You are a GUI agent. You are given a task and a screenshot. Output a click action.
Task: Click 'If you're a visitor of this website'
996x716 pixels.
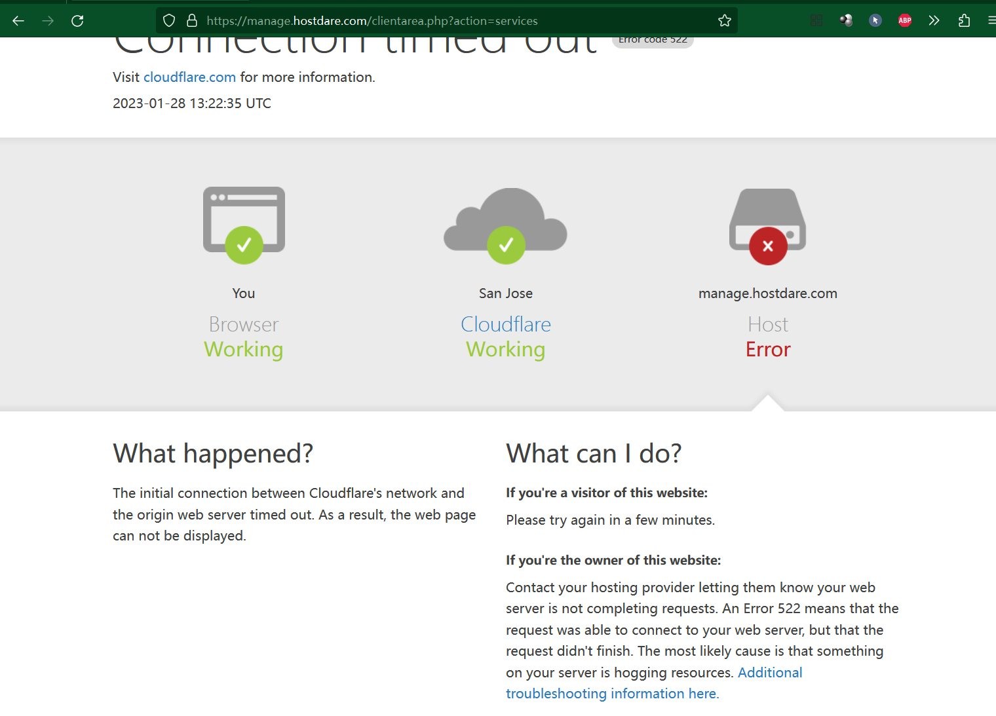[607, 493]
